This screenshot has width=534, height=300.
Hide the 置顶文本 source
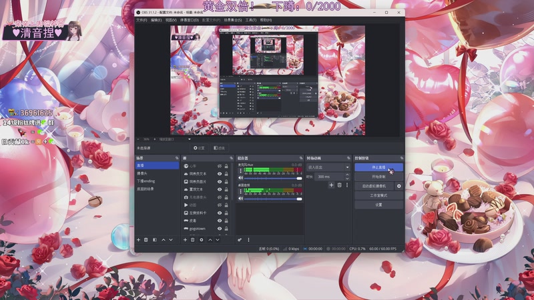click(x=220, y=189)
